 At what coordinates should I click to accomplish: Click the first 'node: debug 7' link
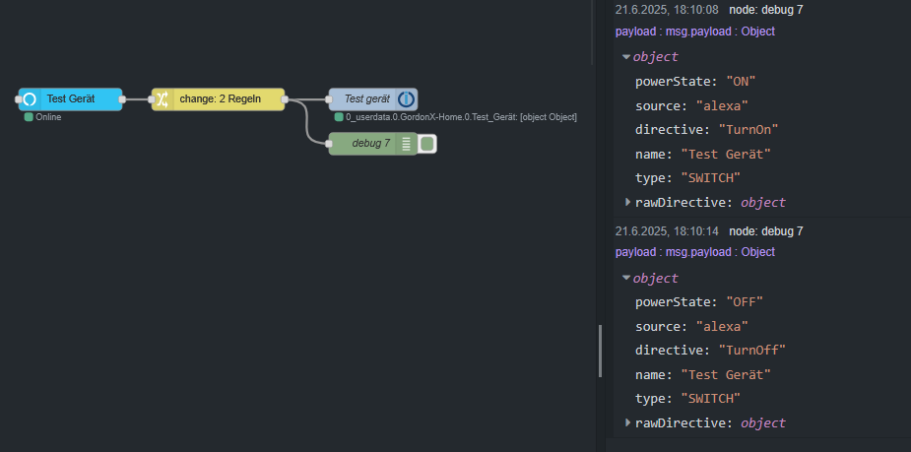765,10
